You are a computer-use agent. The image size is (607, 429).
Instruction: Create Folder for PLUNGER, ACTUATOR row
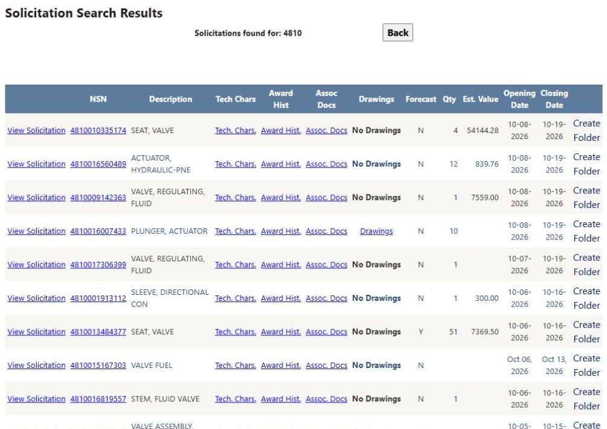(x=586, y=231)
